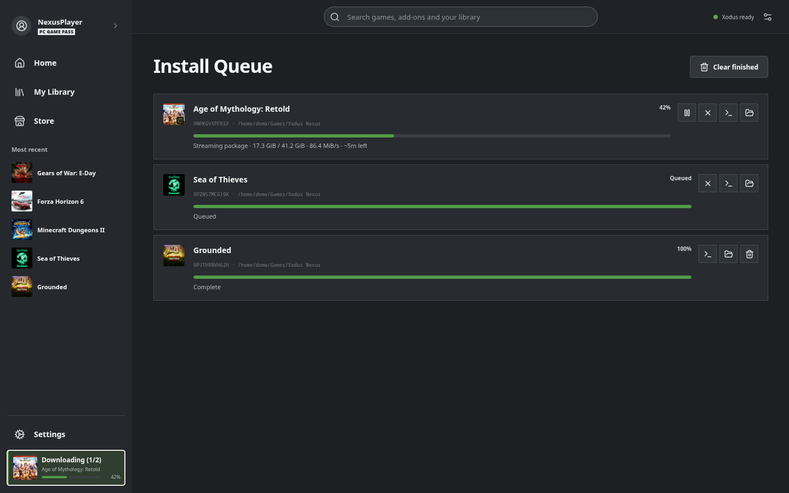Navigate to the Store
This screenshot has width=789, height=493.
[x=66, y=121]
